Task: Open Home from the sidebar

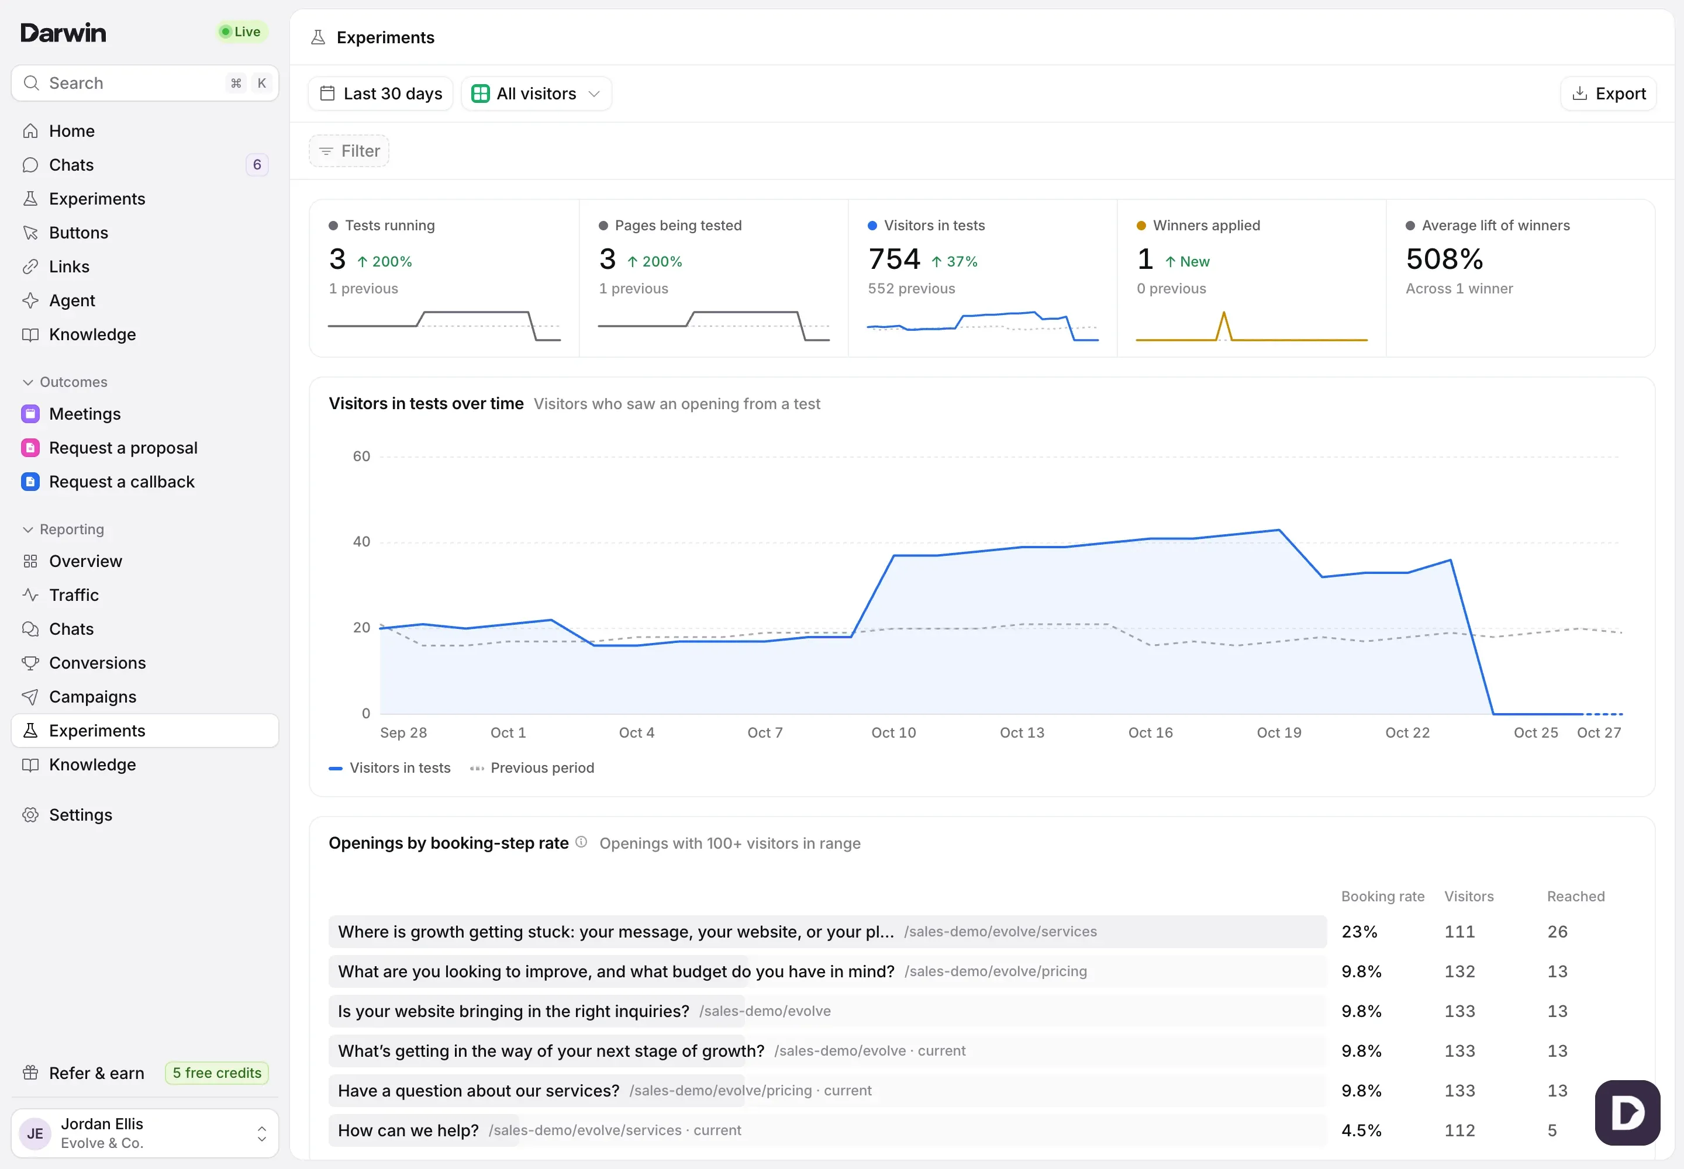Action: click(144, 131)
